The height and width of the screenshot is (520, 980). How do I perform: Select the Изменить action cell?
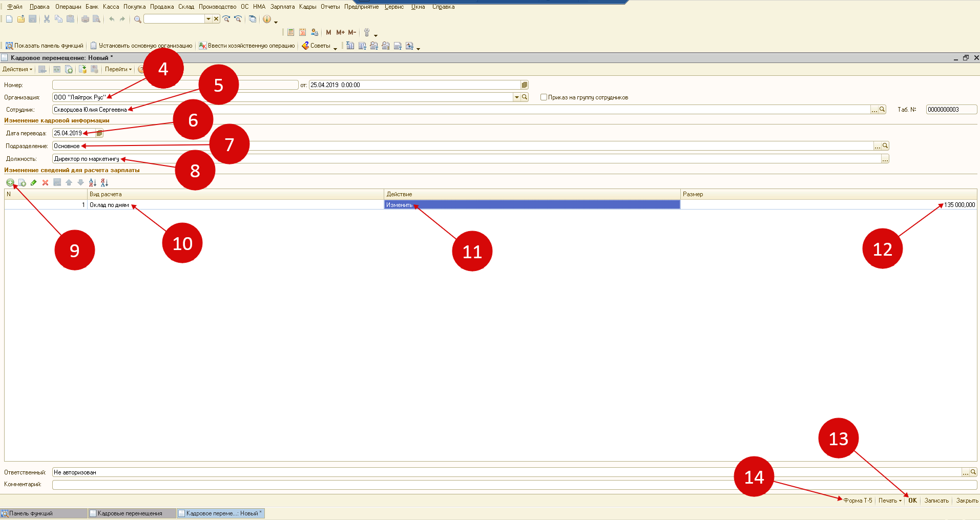click(x=532, y=205)
